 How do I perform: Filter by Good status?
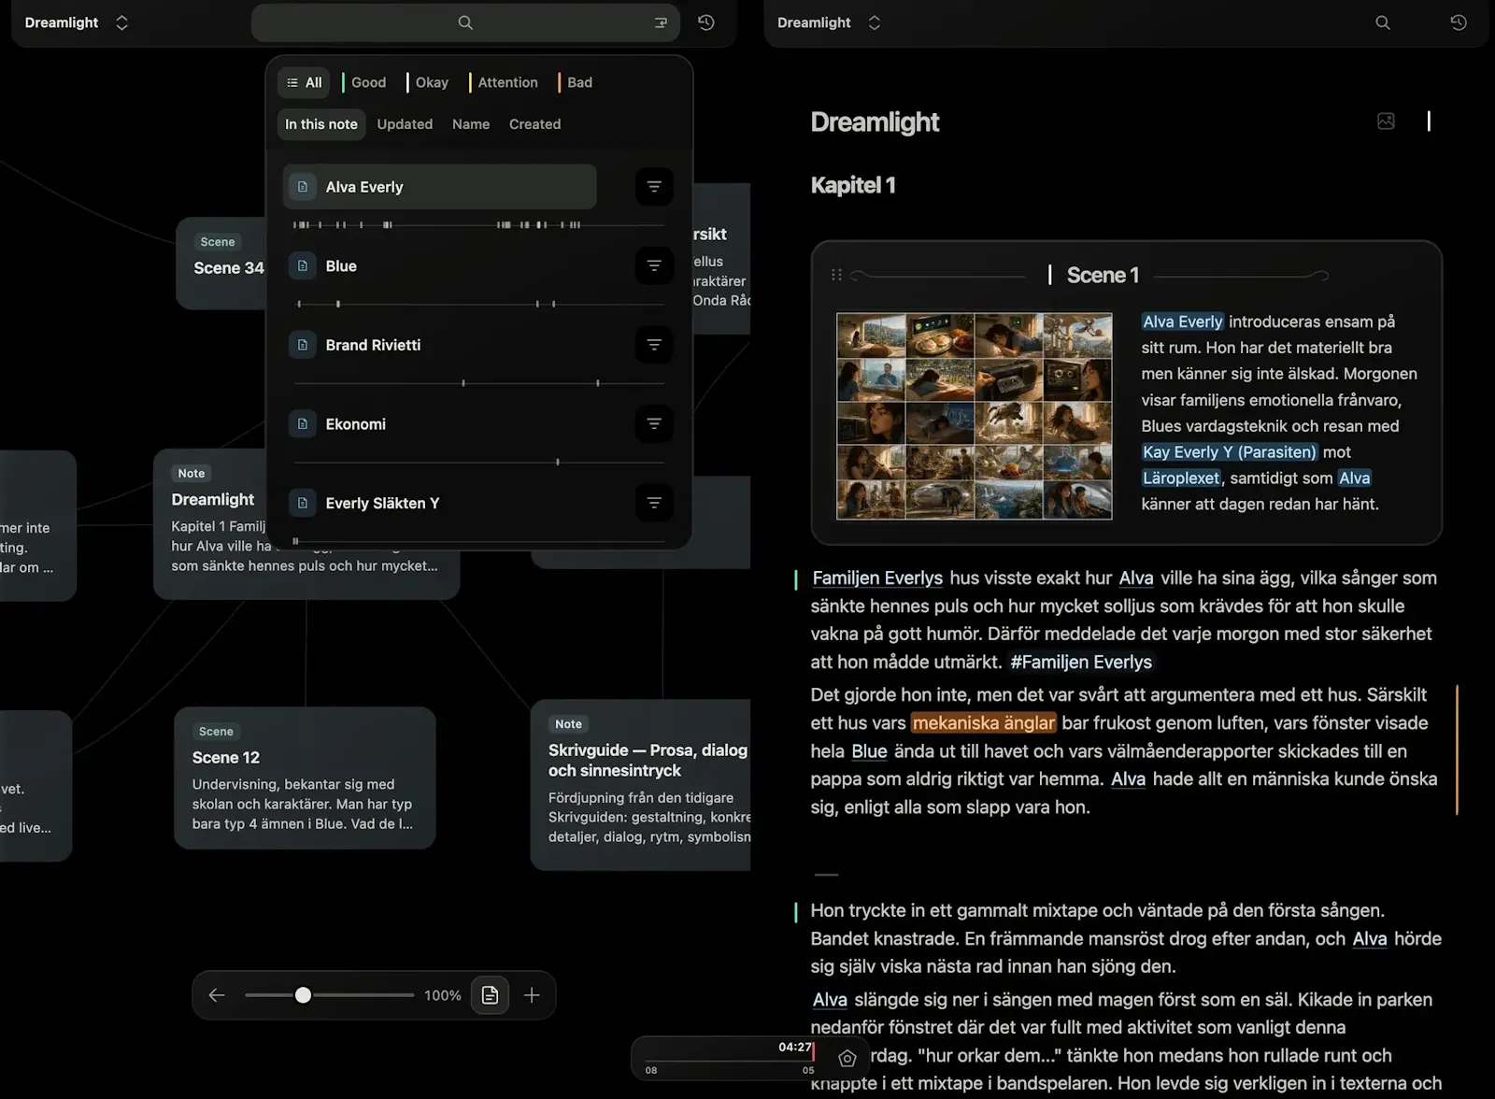(x=364, y=82)
